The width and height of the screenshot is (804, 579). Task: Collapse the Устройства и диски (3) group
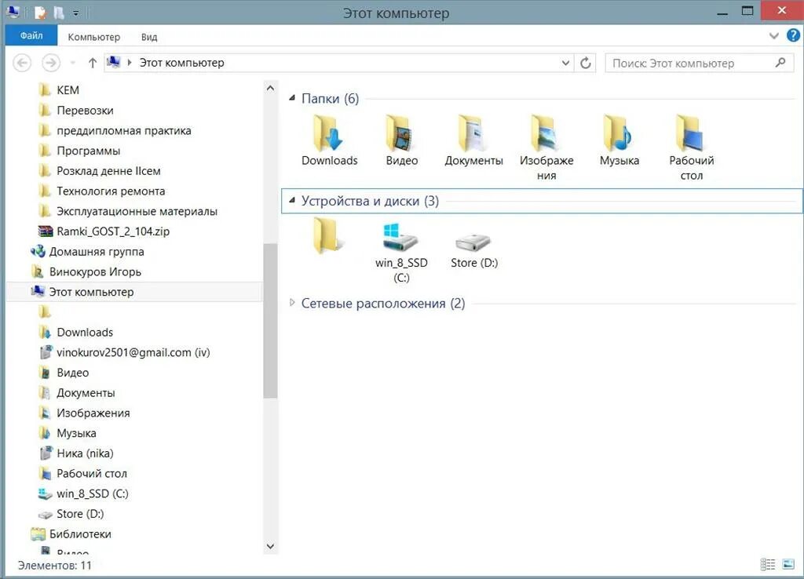292,200
